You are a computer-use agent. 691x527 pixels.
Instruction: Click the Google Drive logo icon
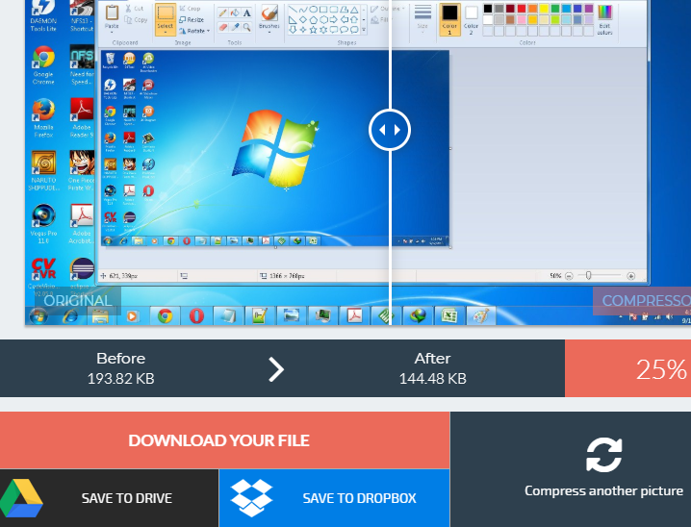point(21,498)
